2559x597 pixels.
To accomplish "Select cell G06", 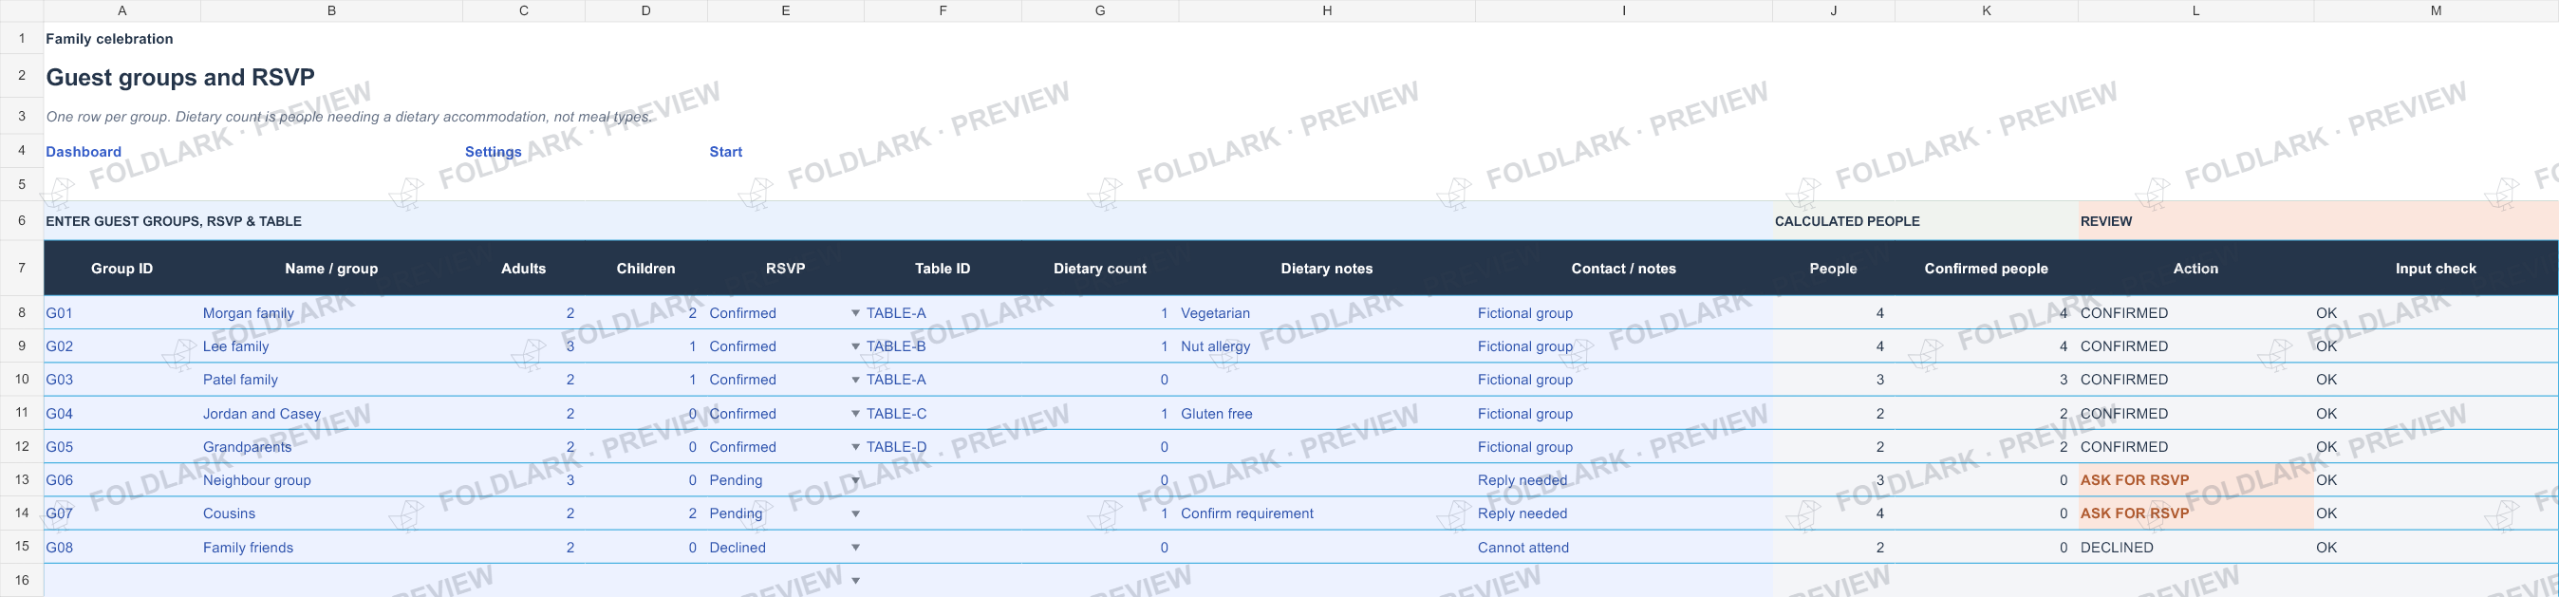I will 122,480.
